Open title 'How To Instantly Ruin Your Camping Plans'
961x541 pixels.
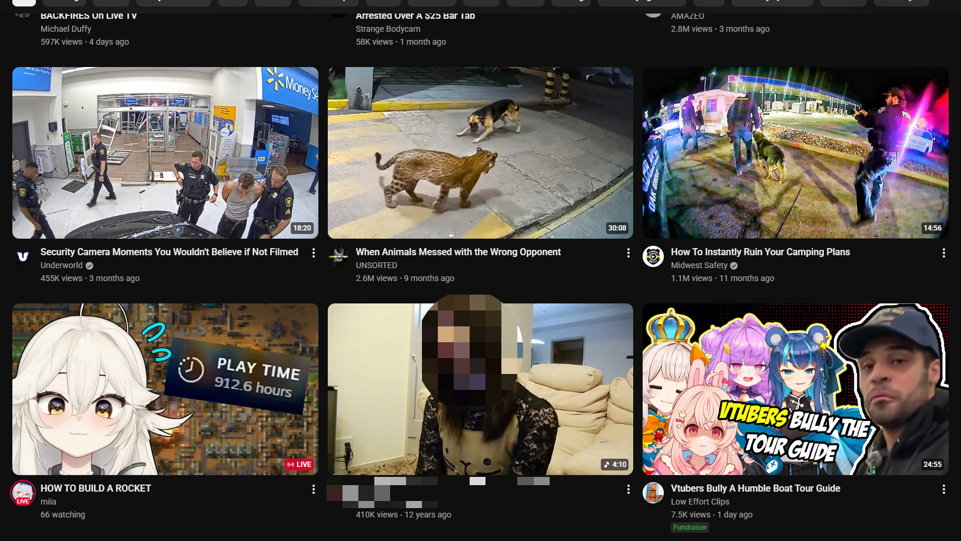760,252
